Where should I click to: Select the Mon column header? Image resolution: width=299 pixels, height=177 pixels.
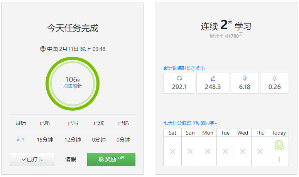click(208, 133)
